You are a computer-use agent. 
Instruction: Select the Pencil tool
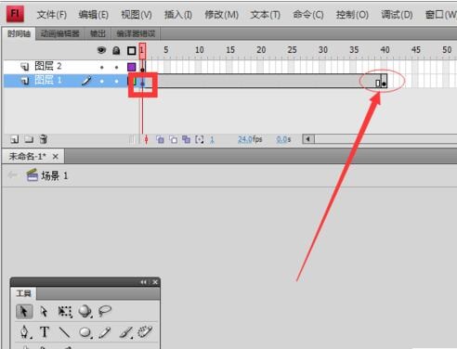[105, 332]
